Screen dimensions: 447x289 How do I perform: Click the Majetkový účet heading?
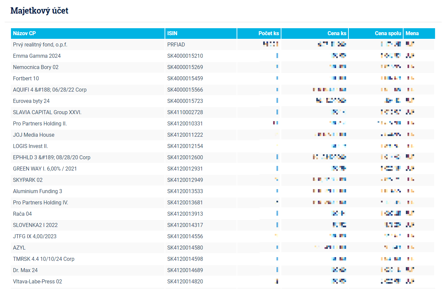[39, 11]
